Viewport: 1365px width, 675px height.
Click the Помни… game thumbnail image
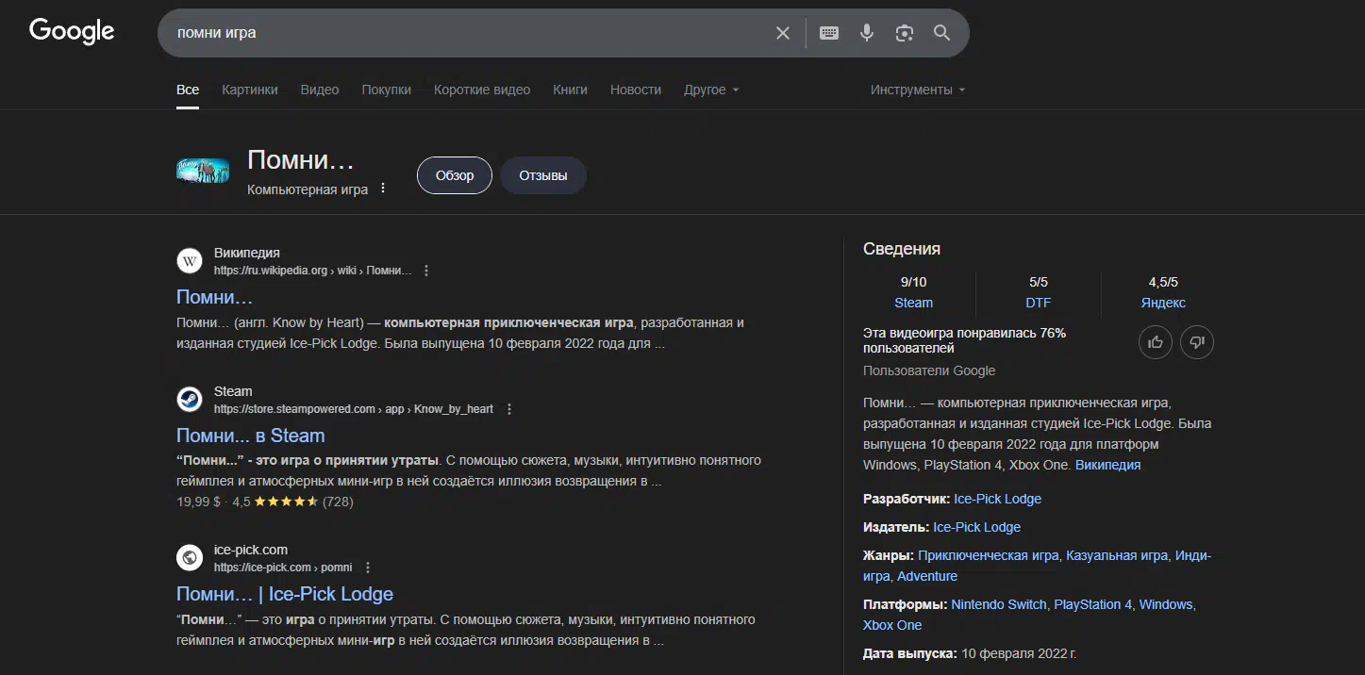pos(203,171)
